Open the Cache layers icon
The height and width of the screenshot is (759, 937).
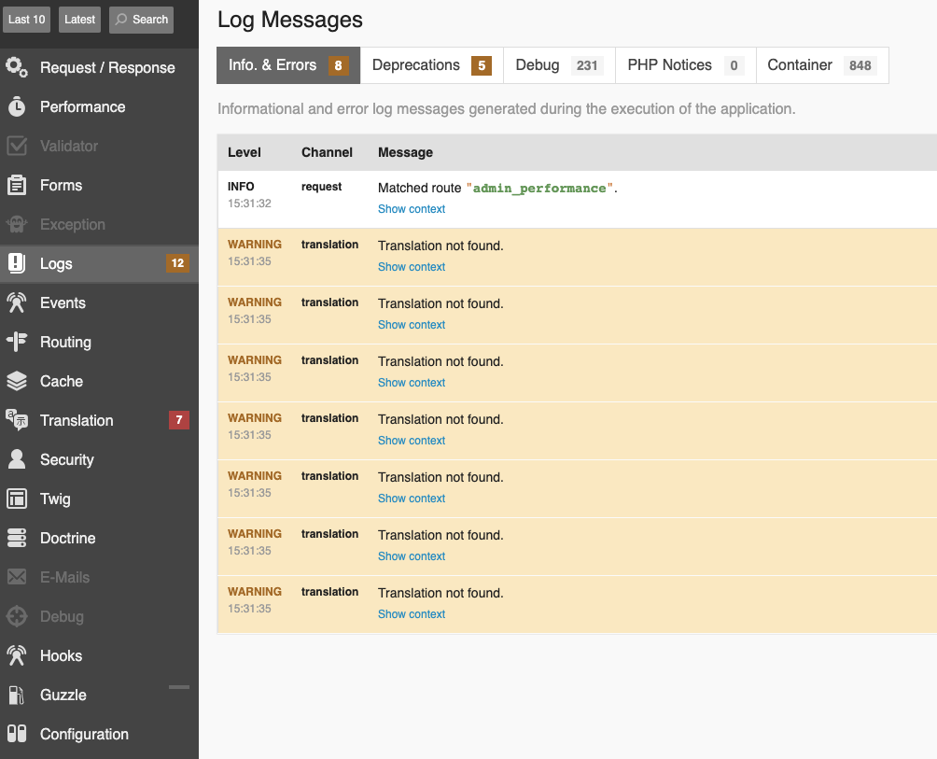tap(17, 381)
